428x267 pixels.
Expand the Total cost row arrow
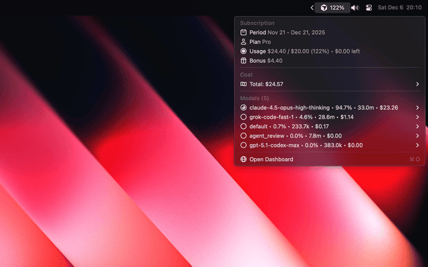click(417, 84)
